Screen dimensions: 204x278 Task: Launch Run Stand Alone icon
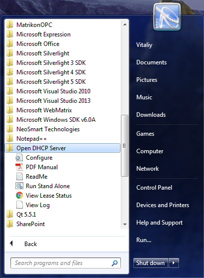tap(19, 186)
